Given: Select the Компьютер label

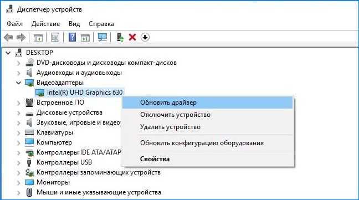Looking at the screenshot, I should 54,142.
